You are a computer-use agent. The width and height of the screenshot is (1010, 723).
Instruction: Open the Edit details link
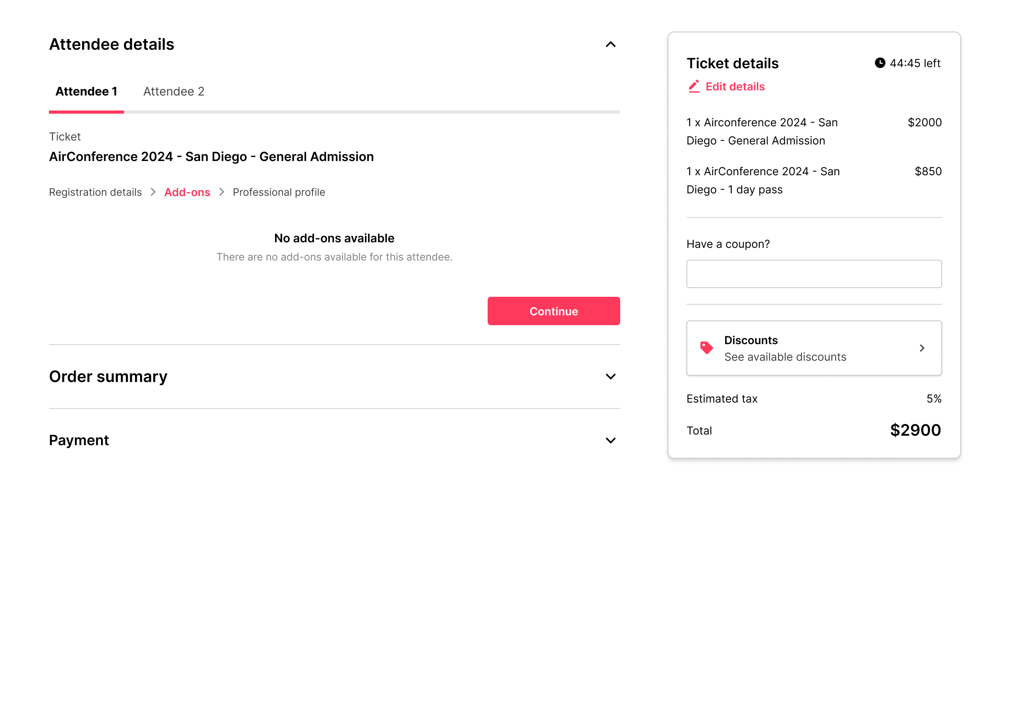(735, 86)
